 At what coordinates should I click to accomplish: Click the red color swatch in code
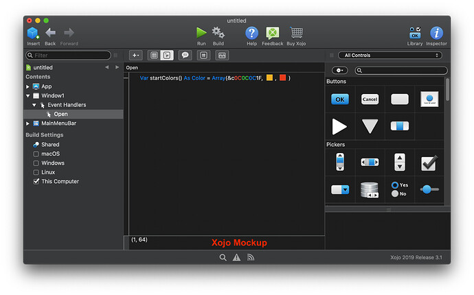point(282,78)
